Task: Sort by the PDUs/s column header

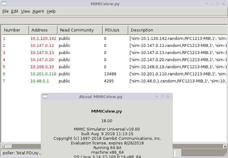Action: pos(115,30)
